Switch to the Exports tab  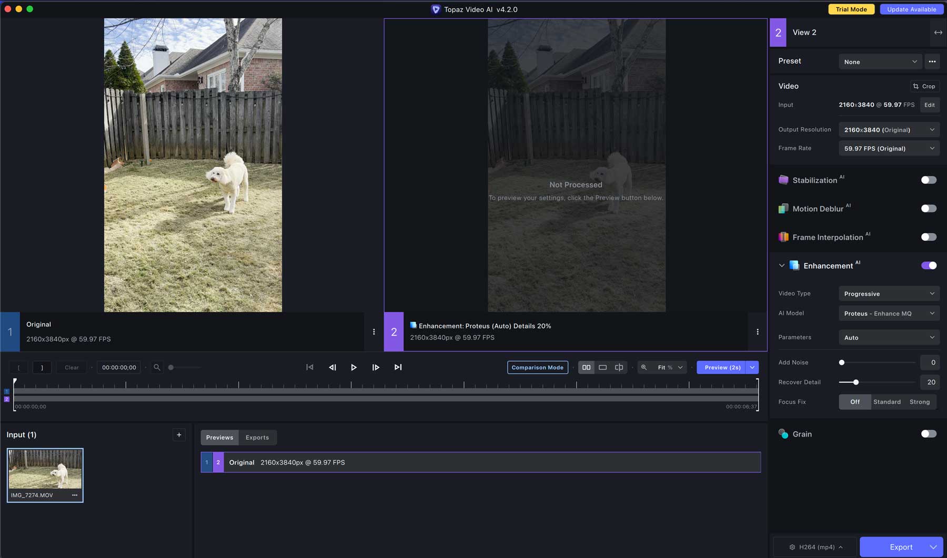[x=257, y=437]
